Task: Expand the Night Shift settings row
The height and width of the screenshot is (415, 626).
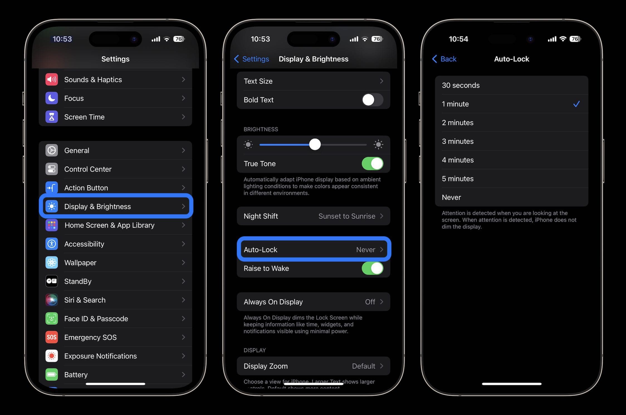Action: coord(313,216)
